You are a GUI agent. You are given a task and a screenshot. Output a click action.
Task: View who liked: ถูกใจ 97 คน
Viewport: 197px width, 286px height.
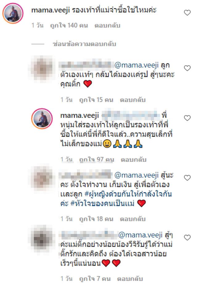tap(97, 159)
